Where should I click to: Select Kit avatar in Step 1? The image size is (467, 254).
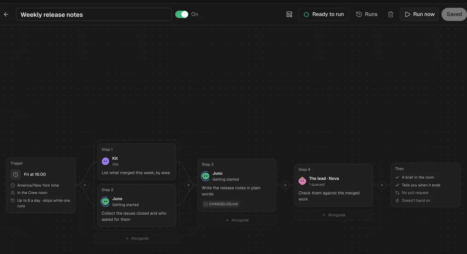[x=105, y=161]
